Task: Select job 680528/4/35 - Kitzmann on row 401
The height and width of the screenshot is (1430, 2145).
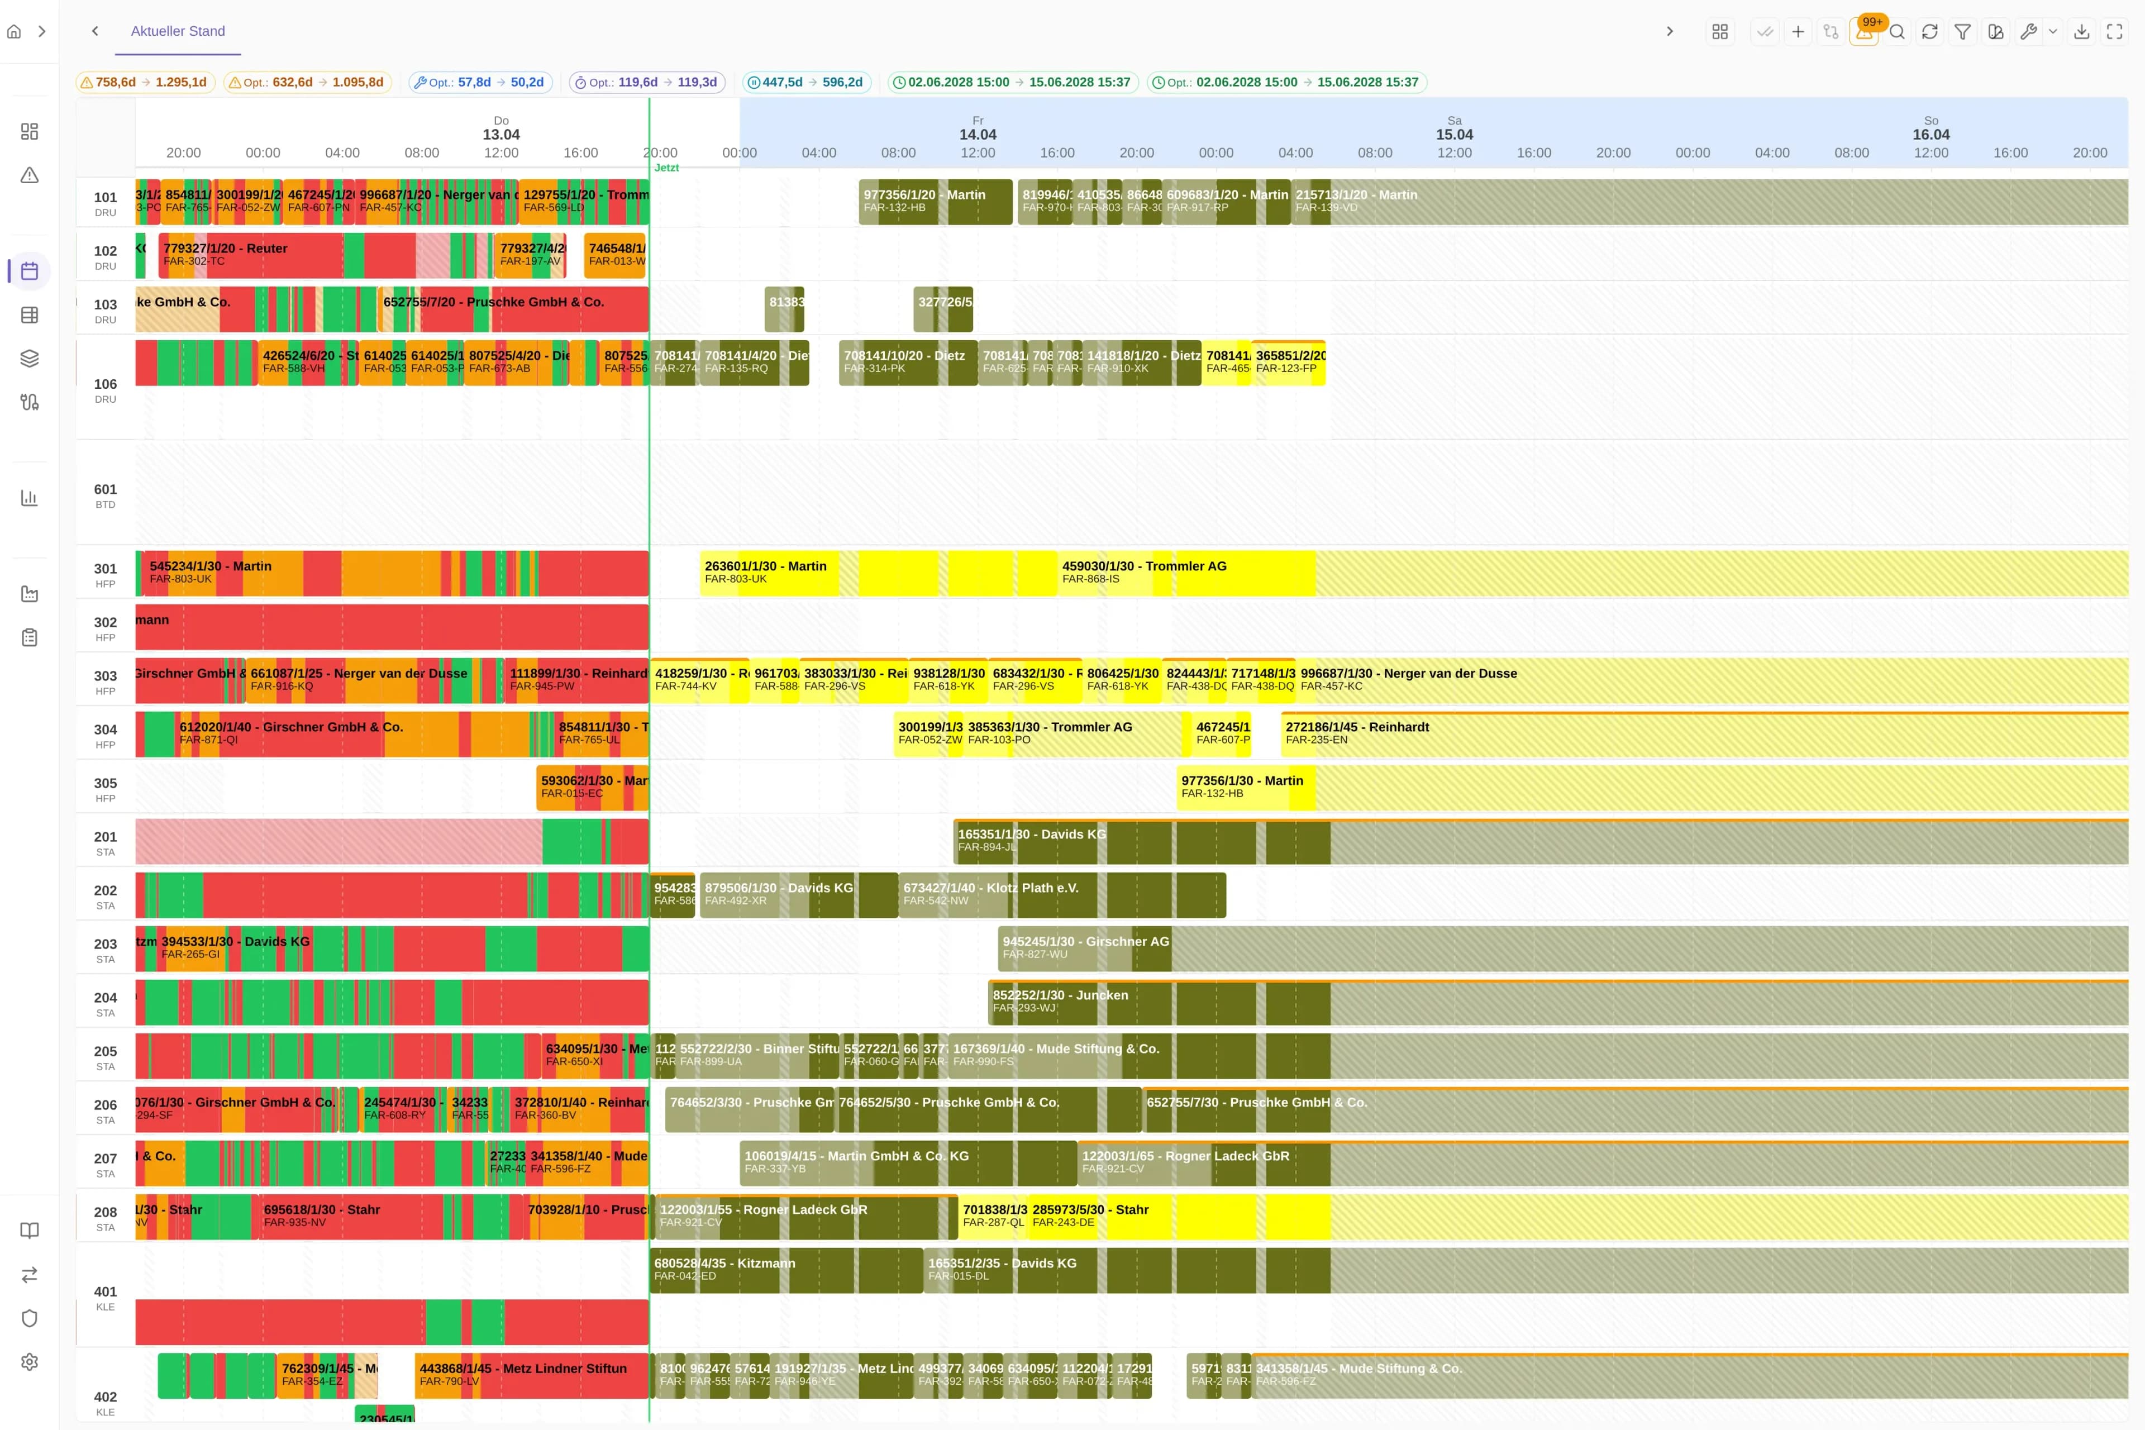Action: click(786, 1270)
